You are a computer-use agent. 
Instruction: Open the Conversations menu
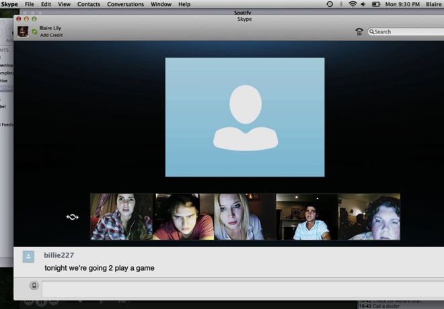(125, 4)
